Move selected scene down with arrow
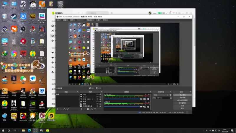Screen dimensions: 236x133 click(68, 109)
